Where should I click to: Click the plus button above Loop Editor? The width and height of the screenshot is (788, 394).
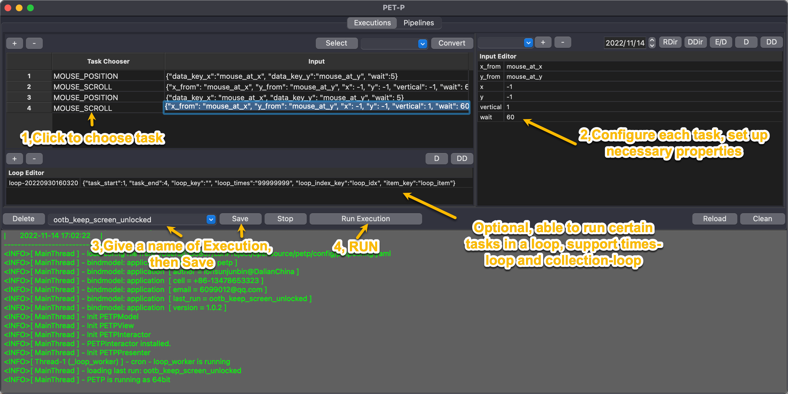[14, 158]
